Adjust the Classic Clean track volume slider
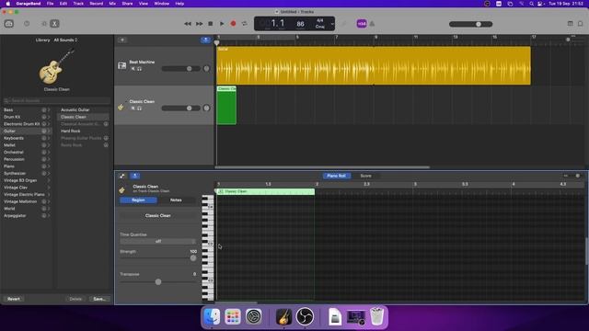589x331 pixels. pos(180,108)
